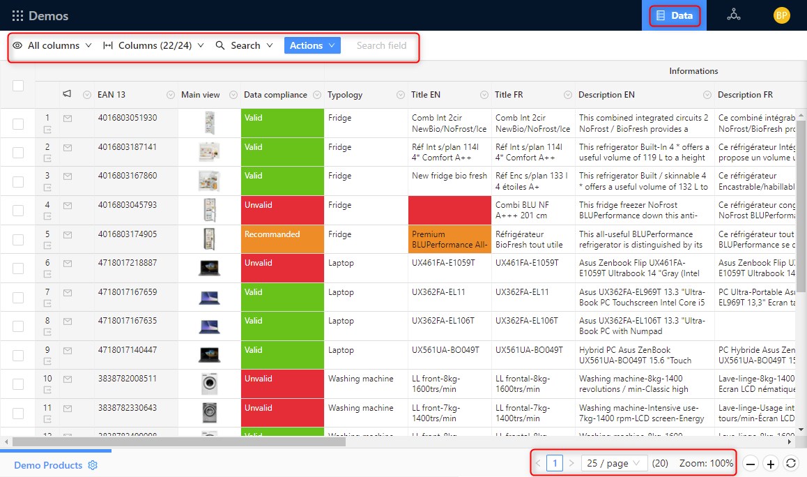
Task: Open settings gear next to Demo Products
Action: (92, 464)
